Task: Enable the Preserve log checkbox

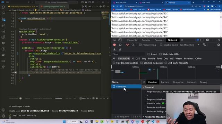Action: 140,45
